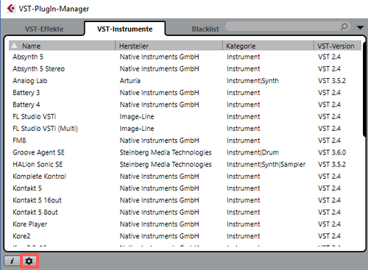Sort list by Kategorie column
The height and width of the screenshot is (270, 368).
[268, 46]
